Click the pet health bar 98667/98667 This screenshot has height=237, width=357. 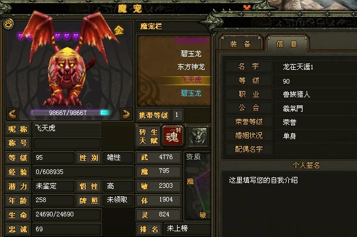[x=70, y=113]
